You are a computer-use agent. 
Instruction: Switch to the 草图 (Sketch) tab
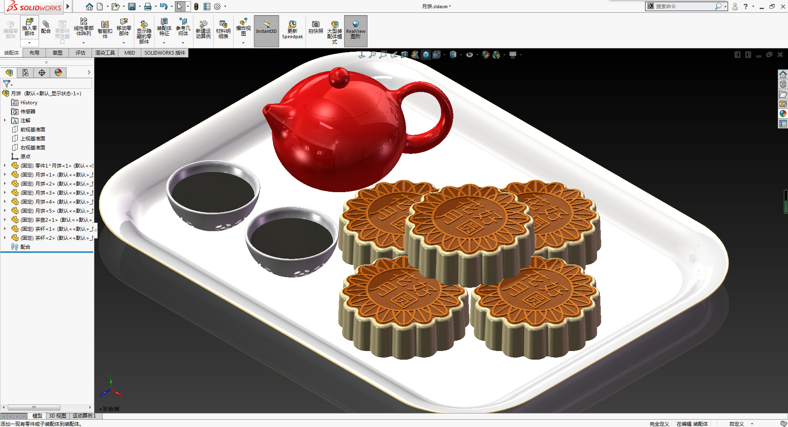57,53
